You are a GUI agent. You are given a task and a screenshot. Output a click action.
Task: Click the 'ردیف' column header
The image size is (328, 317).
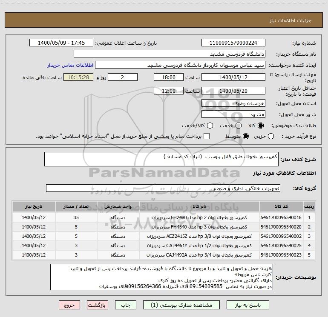(x=309, y=207)
